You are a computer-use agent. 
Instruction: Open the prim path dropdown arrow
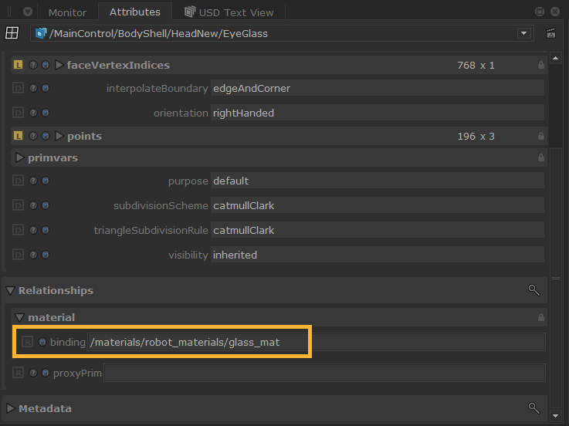524,33
